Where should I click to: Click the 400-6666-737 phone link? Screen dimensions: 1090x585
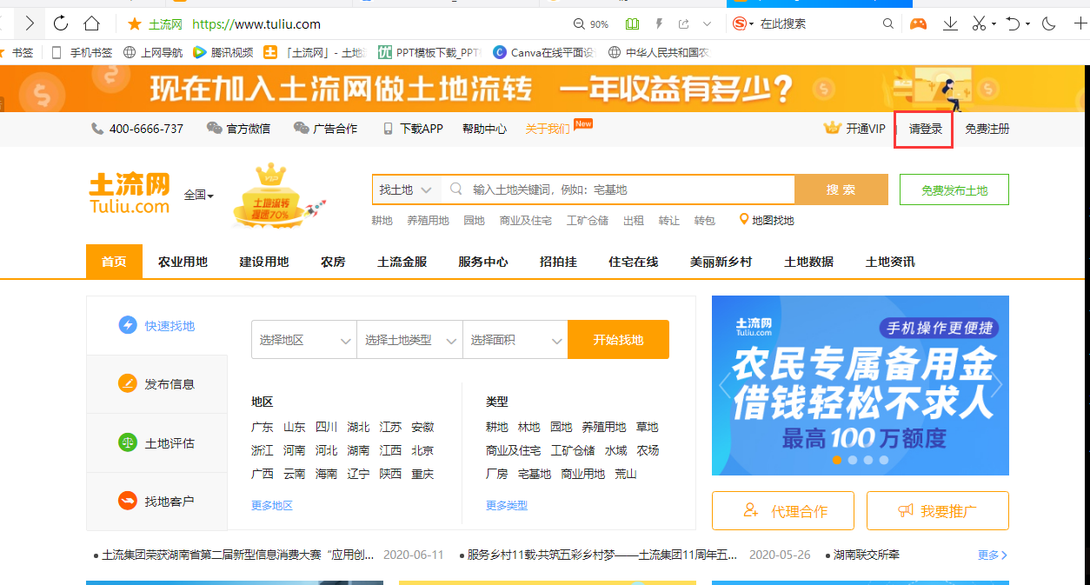[137, 129]
